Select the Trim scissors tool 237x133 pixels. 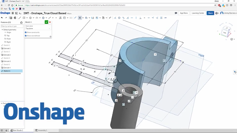[x=80, y=18]
